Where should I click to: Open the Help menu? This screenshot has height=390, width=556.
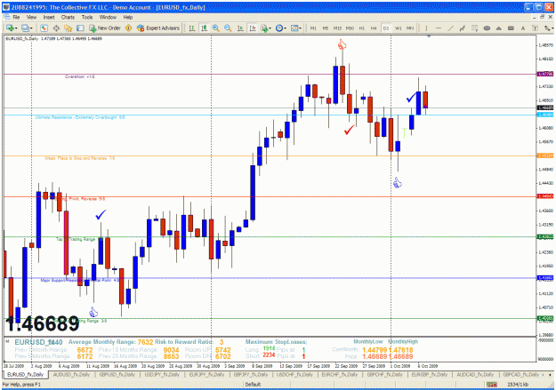click(x=128, y=17)
